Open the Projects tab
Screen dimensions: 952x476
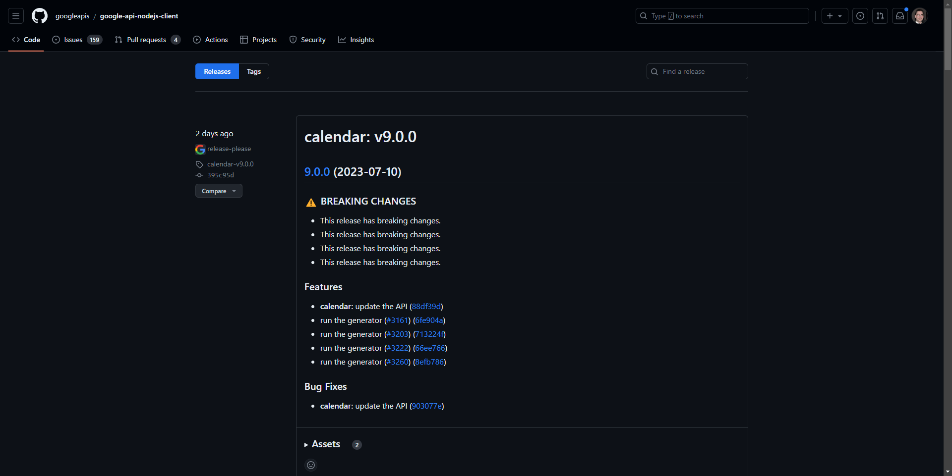pyautogui.click(x=258, y=40)
